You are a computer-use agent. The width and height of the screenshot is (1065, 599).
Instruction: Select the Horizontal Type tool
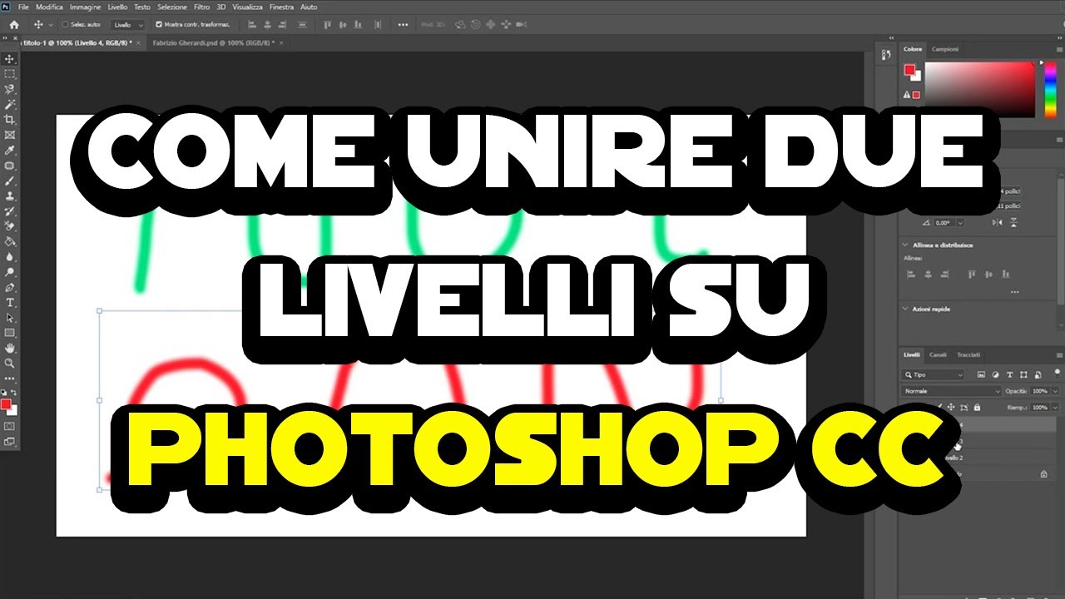tap(10, 303)
